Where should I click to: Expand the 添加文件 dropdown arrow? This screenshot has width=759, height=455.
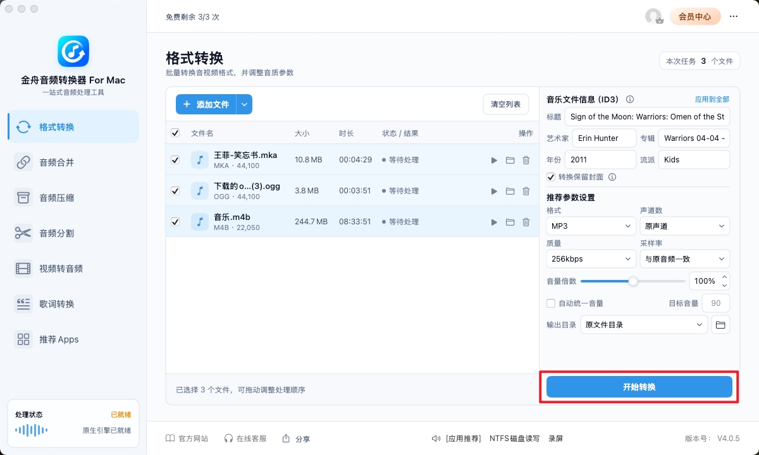(245, 105)
